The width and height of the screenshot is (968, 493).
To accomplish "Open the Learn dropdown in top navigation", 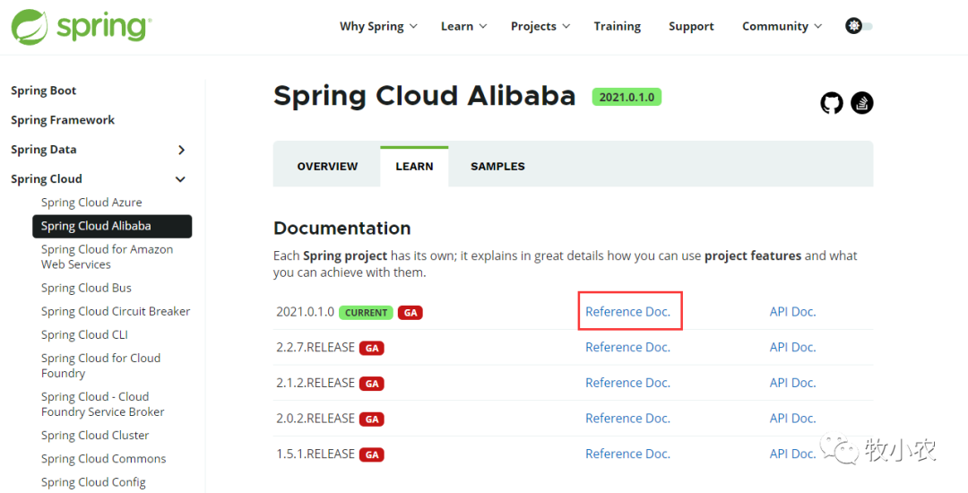I will click(x=463, y=26).
